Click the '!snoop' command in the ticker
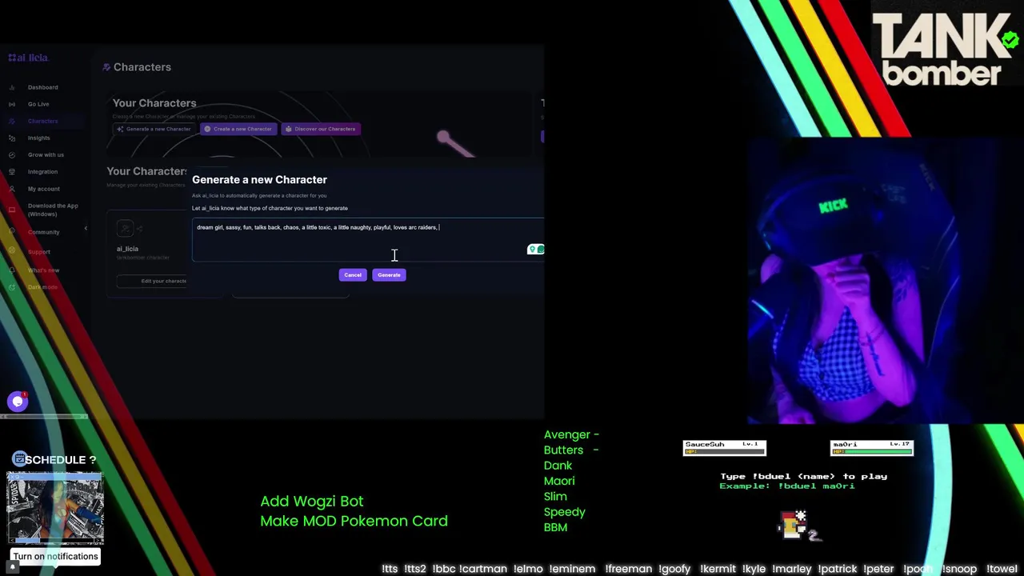Viewport: 1024px width, 576px height. click(x=959, y=569)
